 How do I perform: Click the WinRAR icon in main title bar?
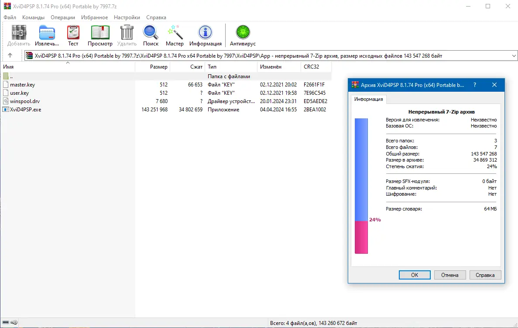click(7, 6)
